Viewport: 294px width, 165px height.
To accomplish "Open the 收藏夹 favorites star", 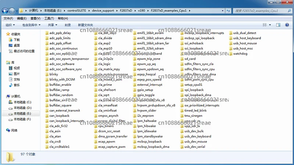I will [x=8, y=34].
